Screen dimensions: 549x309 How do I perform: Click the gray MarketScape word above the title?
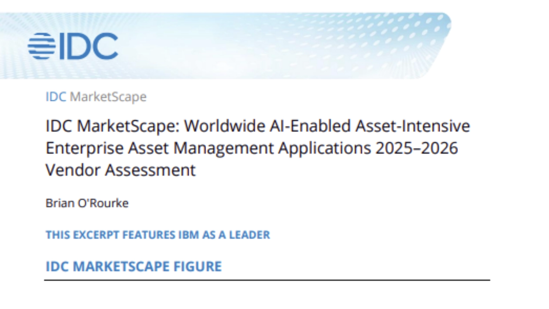[x=108, y=97]
